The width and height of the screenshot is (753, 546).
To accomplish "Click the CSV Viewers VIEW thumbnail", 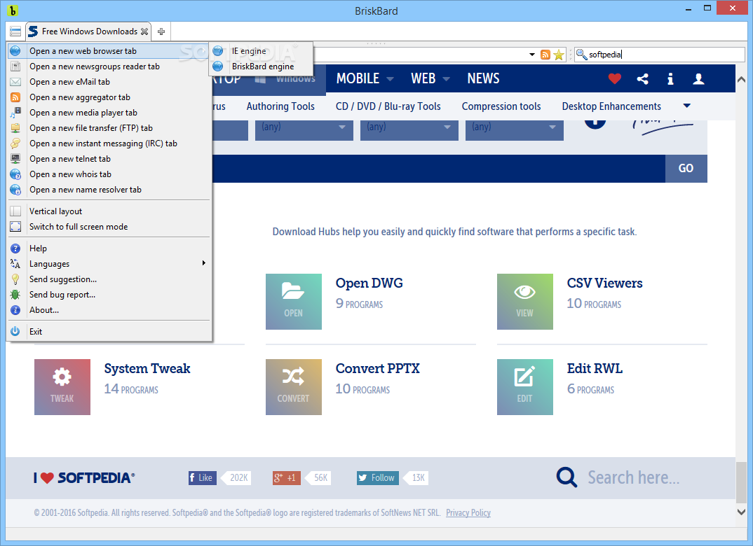I will (525, 302).
